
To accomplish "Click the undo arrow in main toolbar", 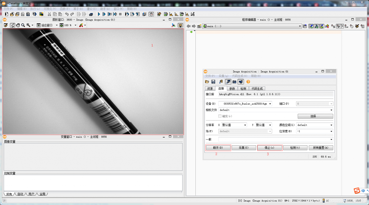I will 67,14.
